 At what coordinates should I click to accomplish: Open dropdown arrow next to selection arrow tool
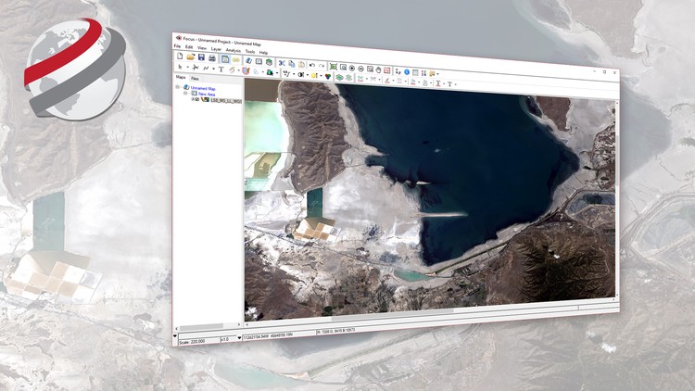(187, 68)
